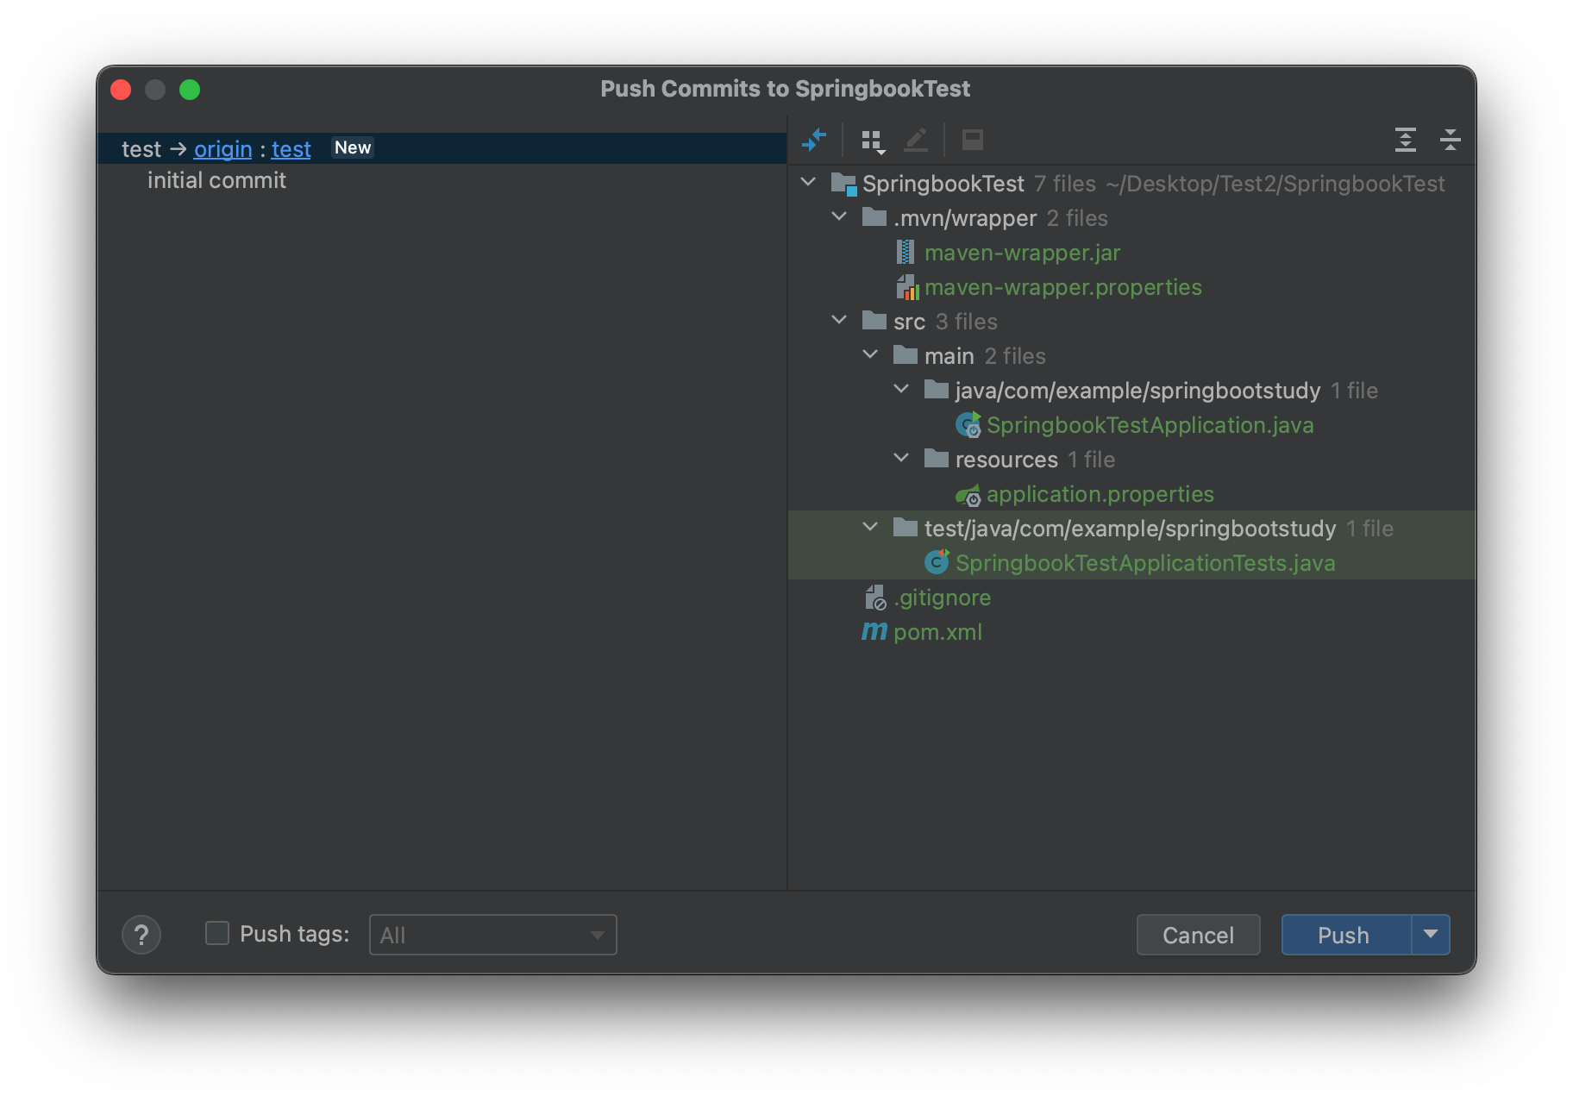Viewport: 1573px width, 1102px height.
Task: Click the Cancel button
Action: tap(1199, 935)
